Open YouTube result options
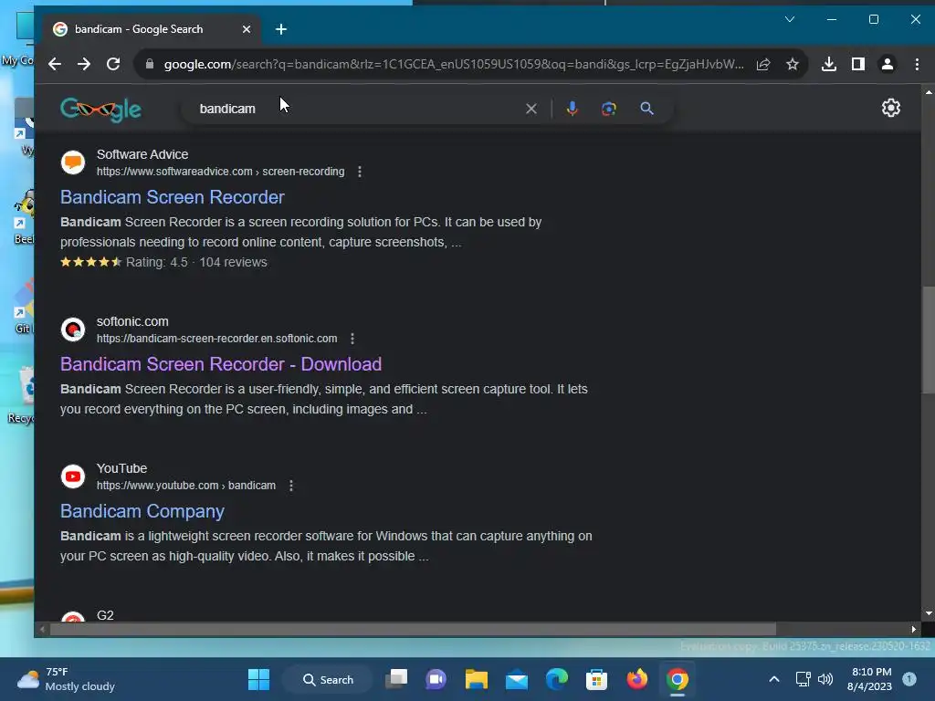This screenshot has height=701, width=935. pyautogui.click(x=291, y=486)
